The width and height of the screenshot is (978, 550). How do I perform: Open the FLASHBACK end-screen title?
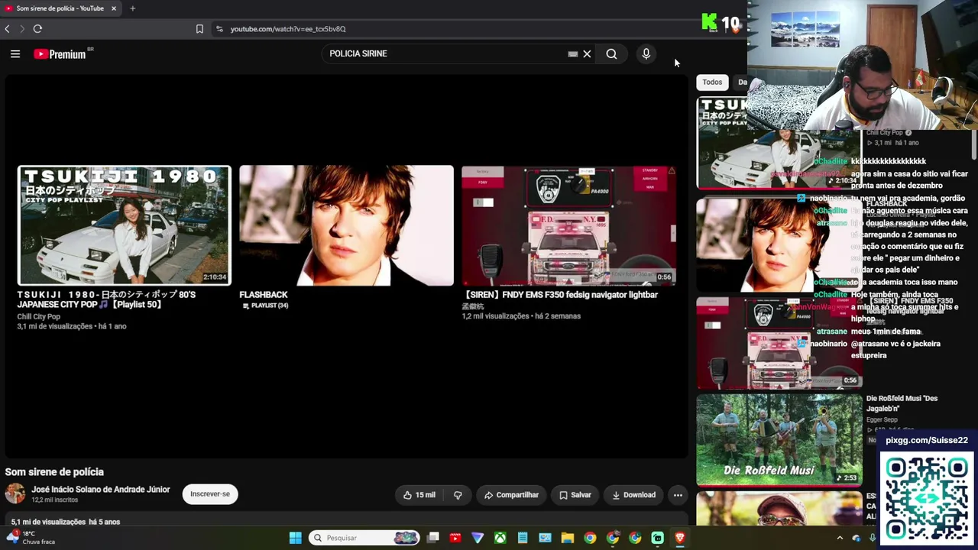(264, 295)
